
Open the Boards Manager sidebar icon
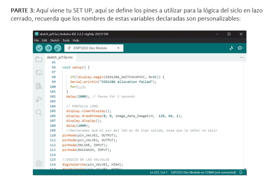click(x=39, y=72)
